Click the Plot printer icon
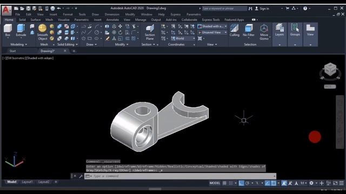The image size is (346, 194). 52,9
